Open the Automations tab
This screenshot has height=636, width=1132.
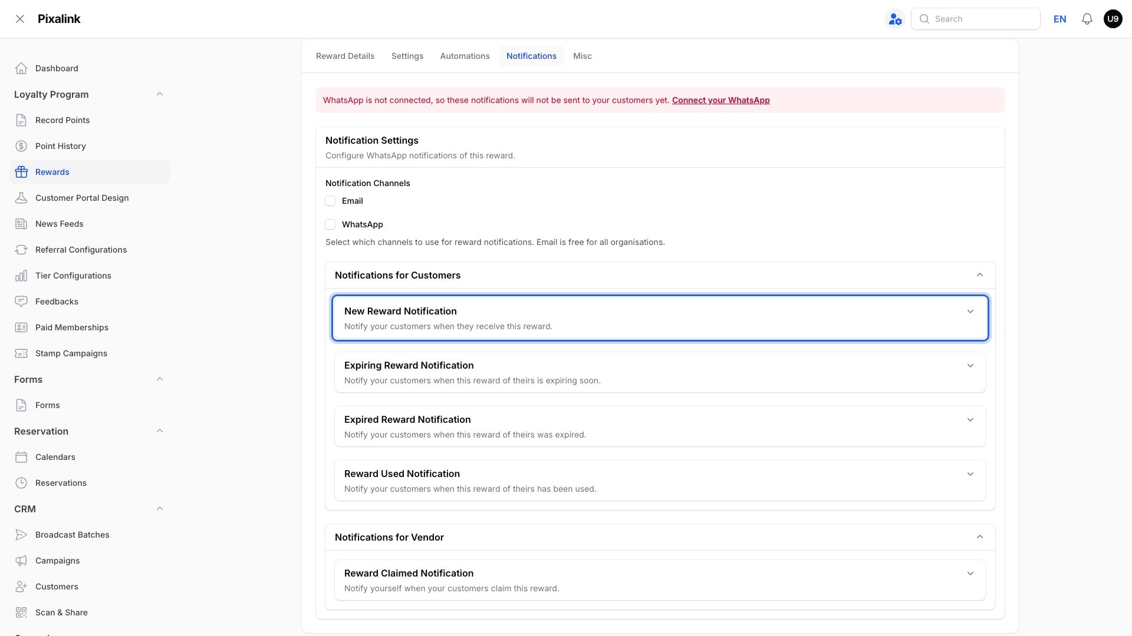coord(465,56)
